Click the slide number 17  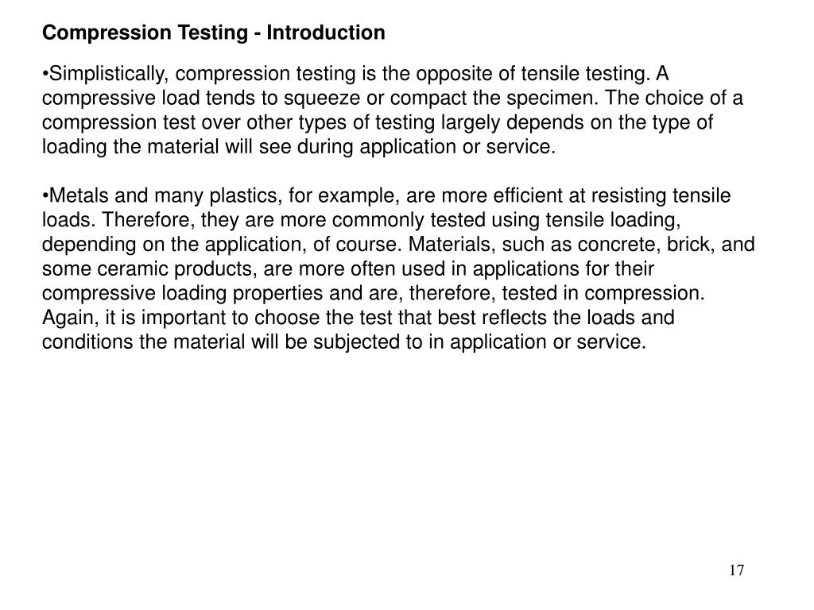(x=736, y=570)
